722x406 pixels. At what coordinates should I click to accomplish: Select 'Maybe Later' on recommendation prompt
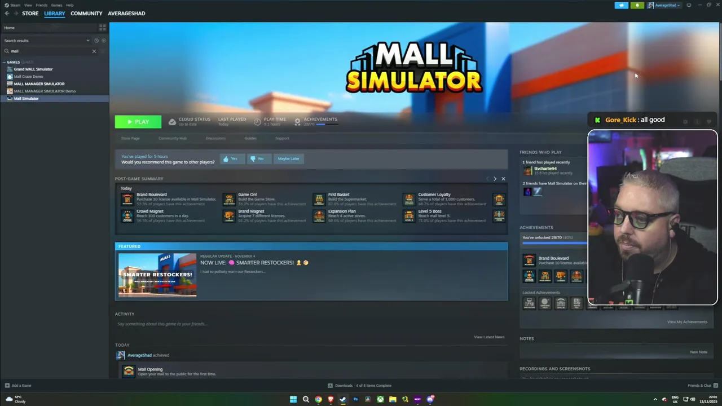click(x=288, y=159)
